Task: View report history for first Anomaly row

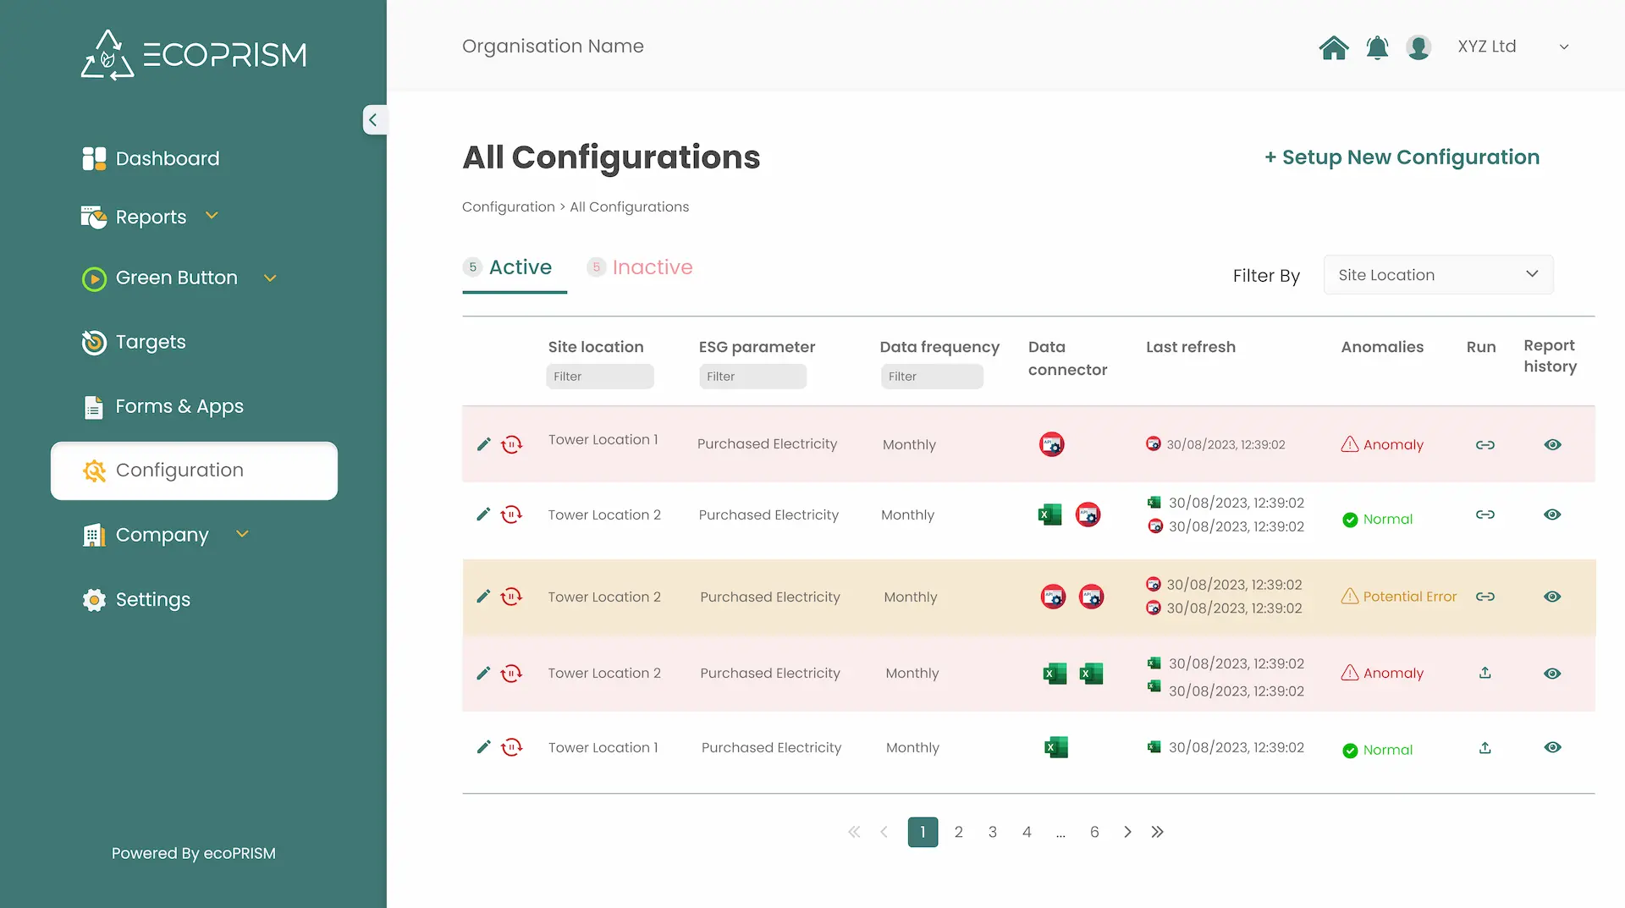Action: [1552, 444]
